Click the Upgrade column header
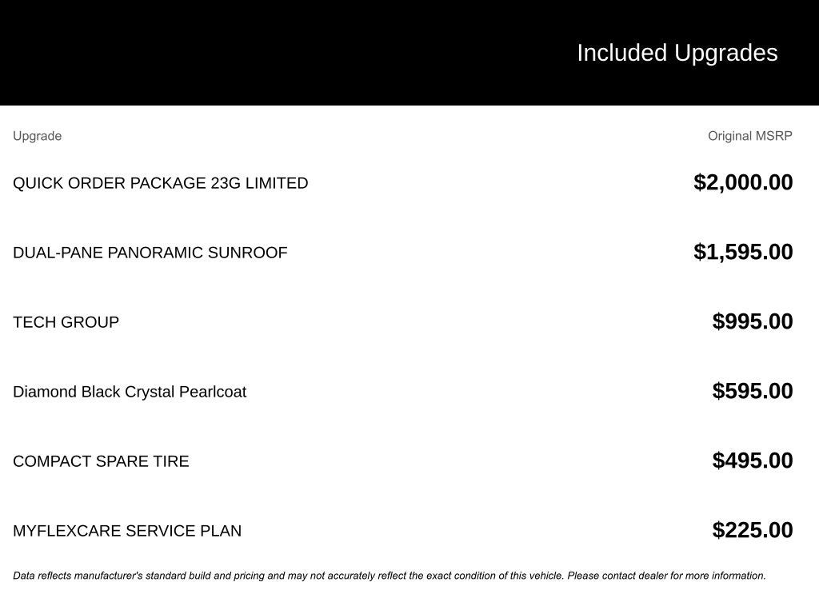Screen dimensions: 819x614 37,136
